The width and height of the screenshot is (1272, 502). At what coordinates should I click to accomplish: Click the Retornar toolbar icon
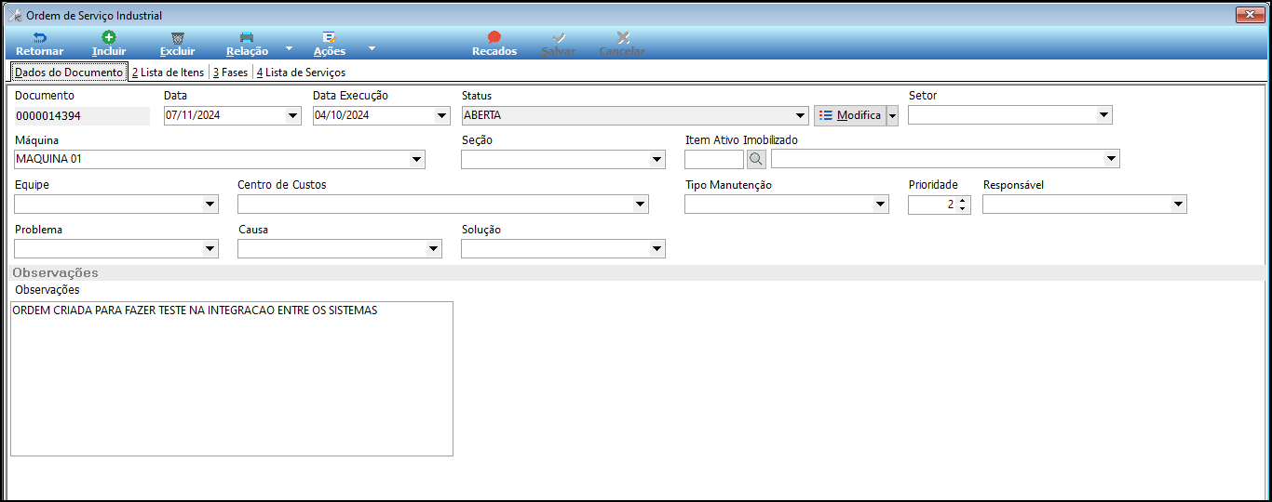39,38
